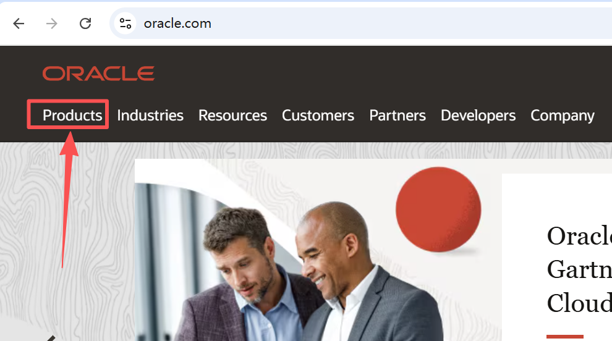Click the white headline card panel

[557, 258]
